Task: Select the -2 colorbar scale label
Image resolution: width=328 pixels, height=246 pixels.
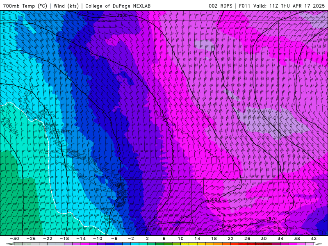Action: click(x=131, y=239)
